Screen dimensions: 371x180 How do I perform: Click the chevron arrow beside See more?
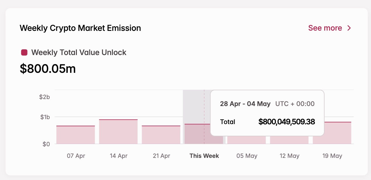click(x=349, y=28)
